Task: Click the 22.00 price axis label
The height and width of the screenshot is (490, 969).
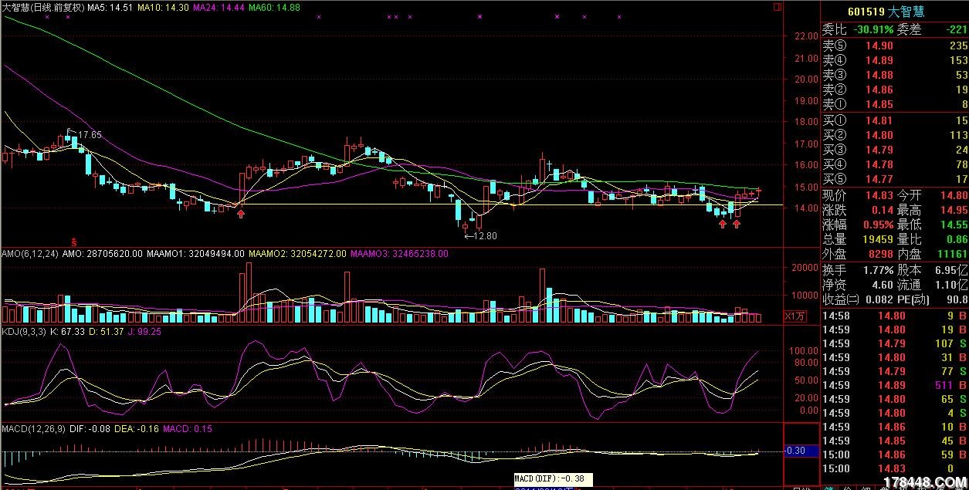Action: click(807, 36)
